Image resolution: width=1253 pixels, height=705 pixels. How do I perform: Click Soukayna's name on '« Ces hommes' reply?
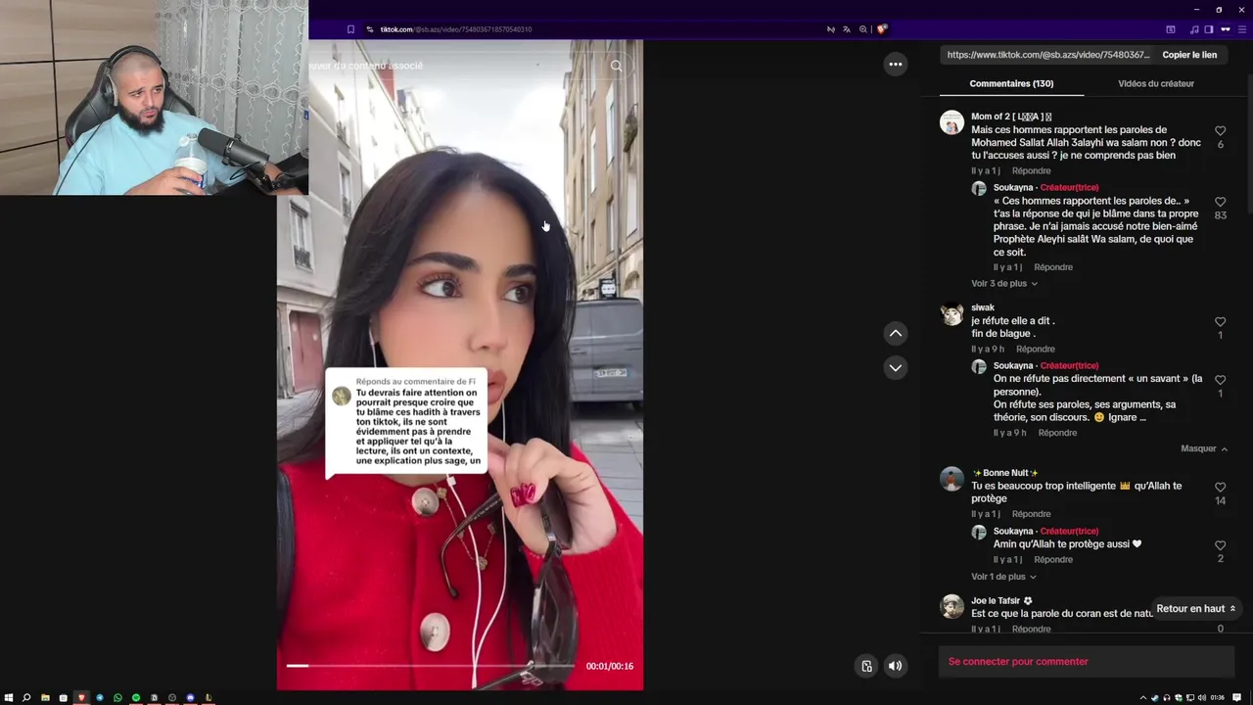click(1013, 188)
